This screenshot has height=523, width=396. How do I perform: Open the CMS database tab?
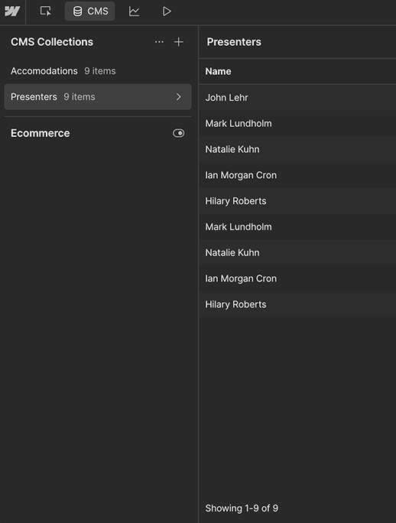(x=90, y=11)
